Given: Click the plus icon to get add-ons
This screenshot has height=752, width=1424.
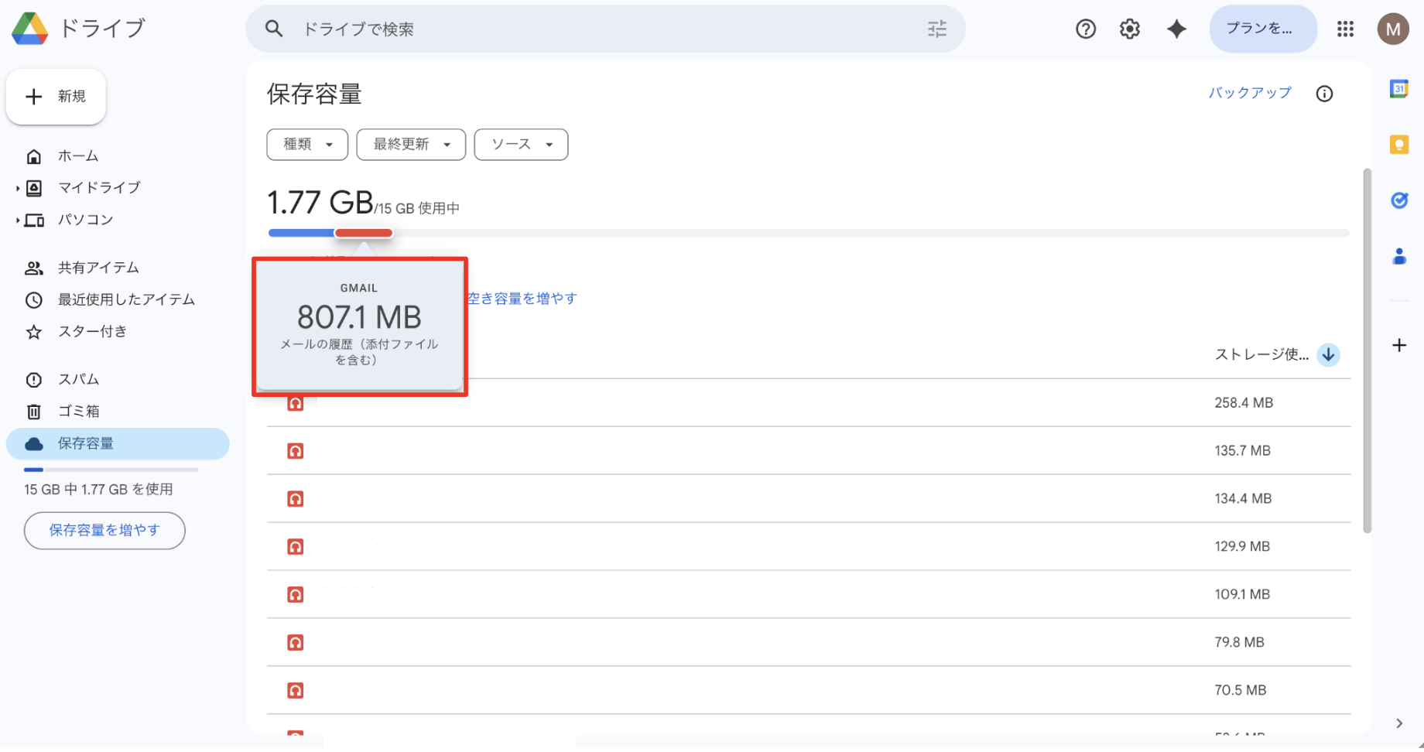Looking at the screenshot, I should pyautogui.click(x=1399, y=345).
